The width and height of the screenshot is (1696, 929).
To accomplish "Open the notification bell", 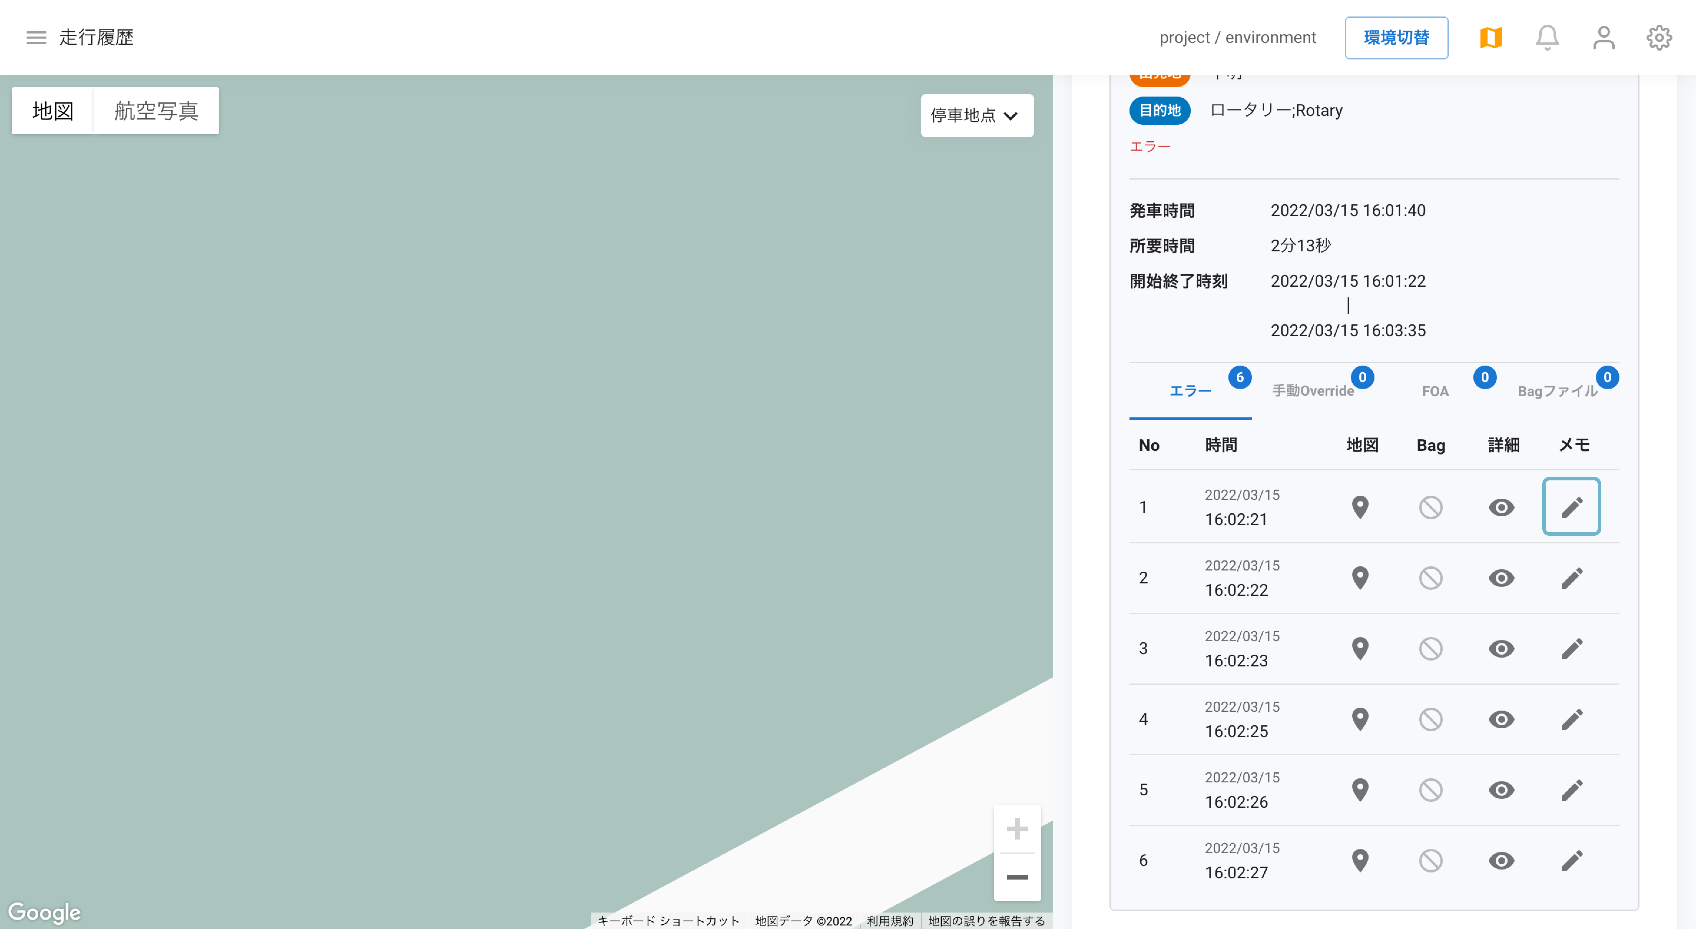I will click(x=1547, y=37).
